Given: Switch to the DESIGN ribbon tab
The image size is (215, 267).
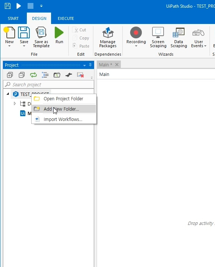Looking at the screenshot, I should tap(39, 18).
